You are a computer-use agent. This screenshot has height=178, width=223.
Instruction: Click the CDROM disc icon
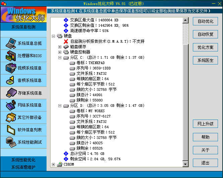[60, 164]
